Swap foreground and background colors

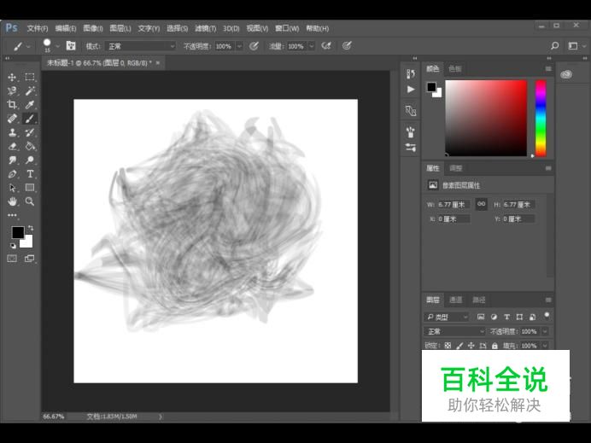31,228
